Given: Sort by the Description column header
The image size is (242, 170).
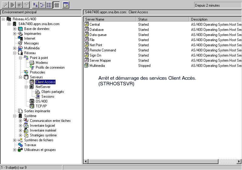Looking at the screenshot, I should 216,19.
